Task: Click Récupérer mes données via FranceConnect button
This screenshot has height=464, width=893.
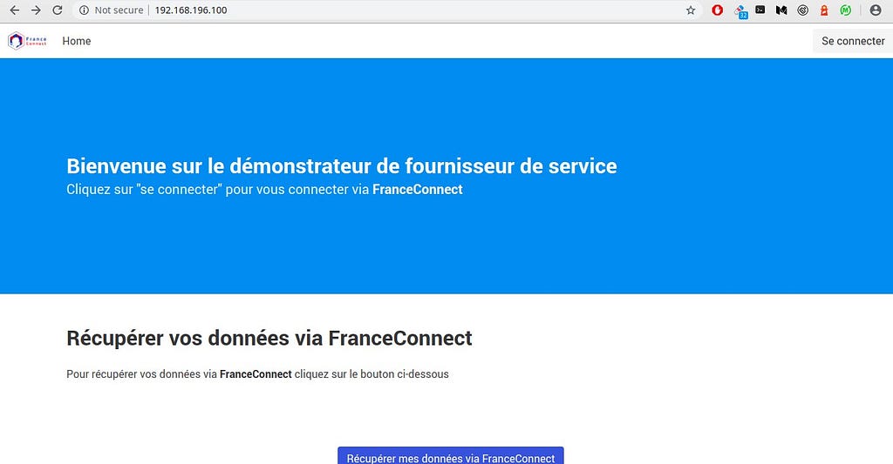Action: [x=451, y=457]
